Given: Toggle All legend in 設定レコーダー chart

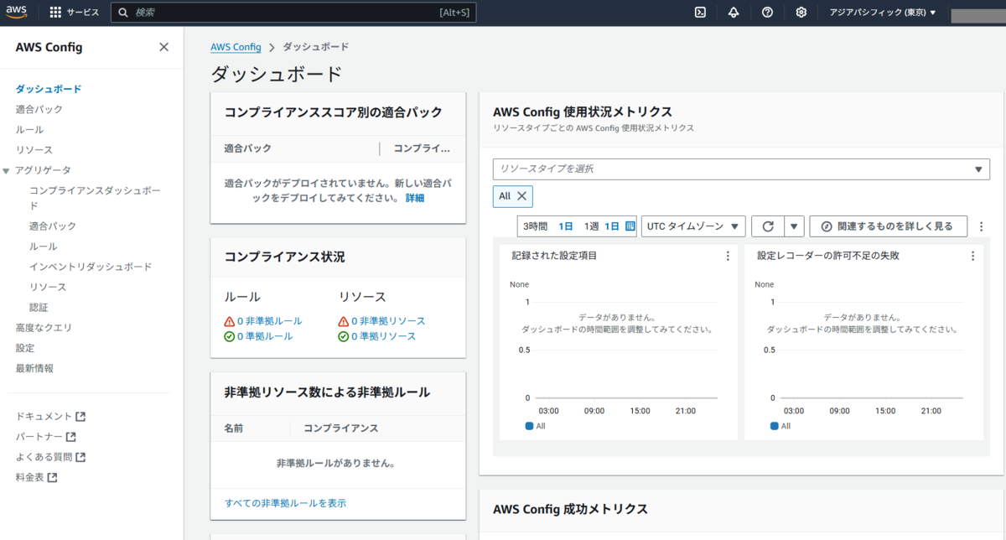Looking at the screenshot, I should click(x=780, y=426).
